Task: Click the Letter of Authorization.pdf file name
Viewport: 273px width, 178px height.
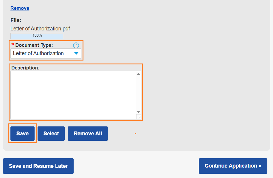Action: (40, 29)
